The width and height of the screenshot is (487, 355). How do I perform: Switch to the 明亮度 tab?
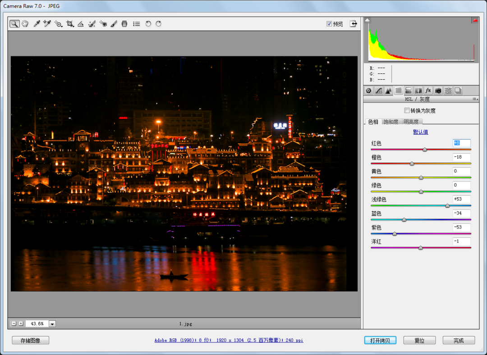click(411, 122)
